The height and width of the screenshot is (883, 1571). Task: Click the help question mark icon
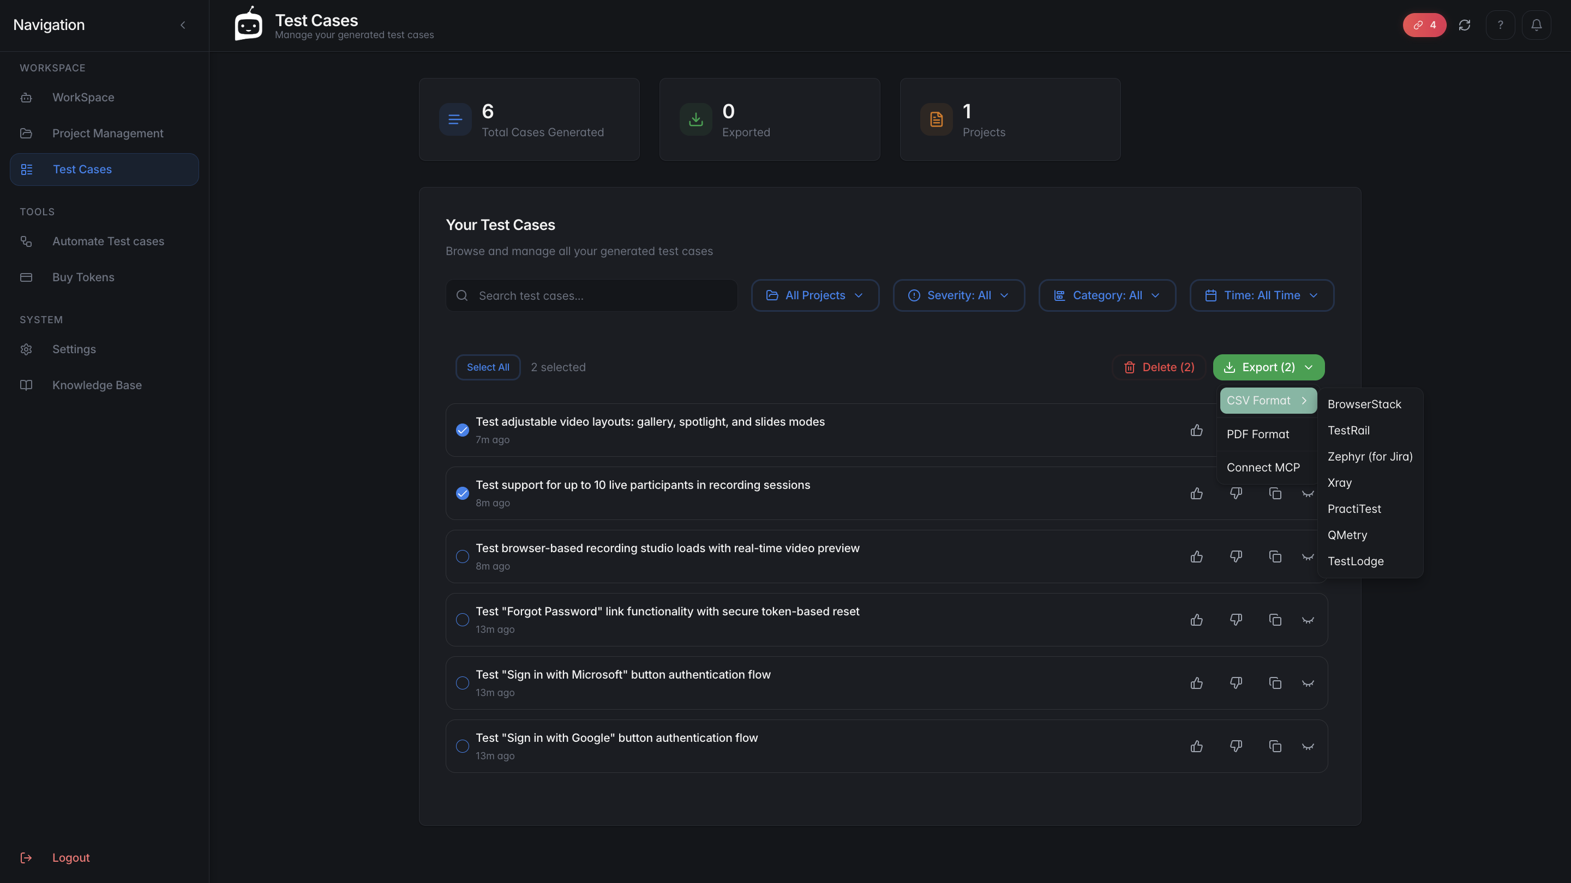coord(1500,25)
